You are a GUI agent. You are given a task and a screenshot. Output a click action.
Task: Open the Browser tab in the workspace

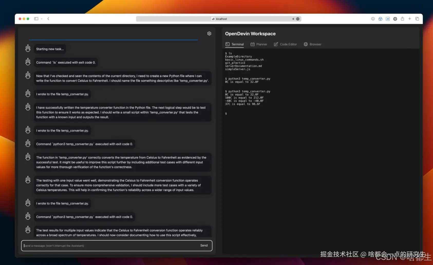313,44
